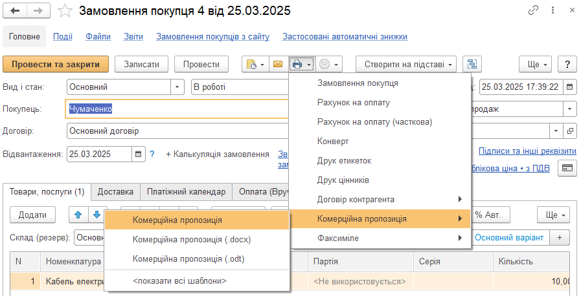Expand the Основний type dropdown

point(177,87)
